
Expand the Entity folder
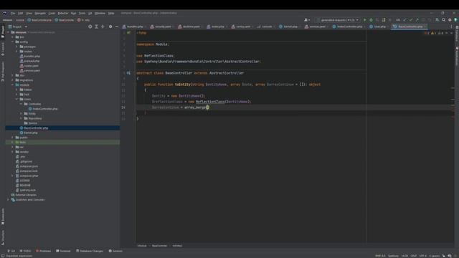coord(21,113)
